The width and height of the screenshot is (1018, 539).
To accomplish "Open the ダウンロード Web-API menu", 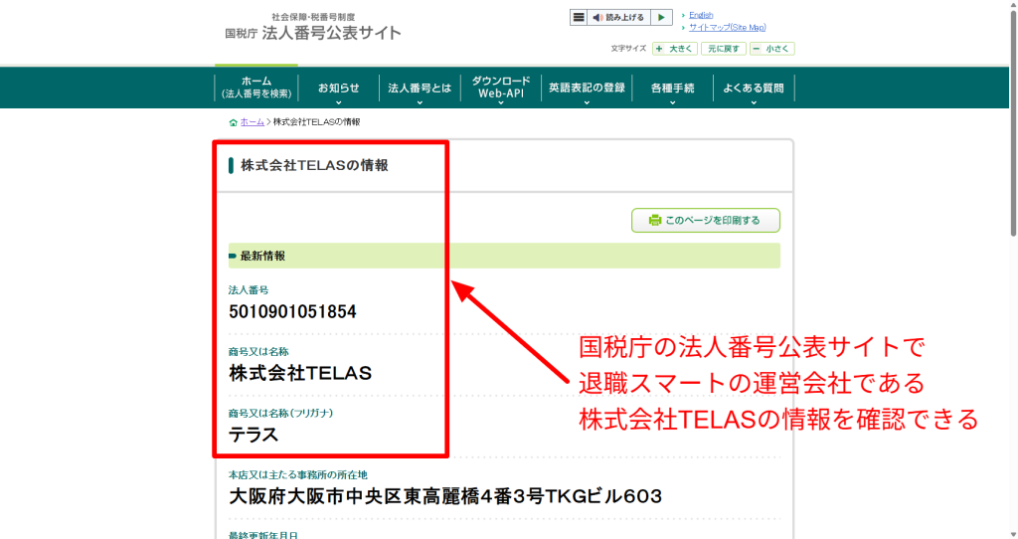I will 501,88.
